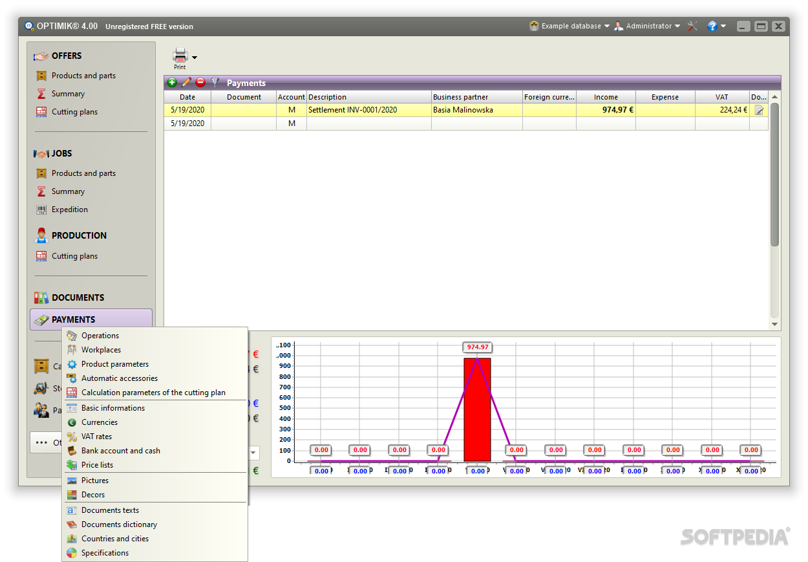Select Summary under JOBS

[68, 191]
